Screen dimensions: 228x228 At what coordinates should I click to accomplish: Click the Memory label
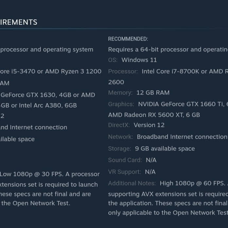click(x=120, y=93)
